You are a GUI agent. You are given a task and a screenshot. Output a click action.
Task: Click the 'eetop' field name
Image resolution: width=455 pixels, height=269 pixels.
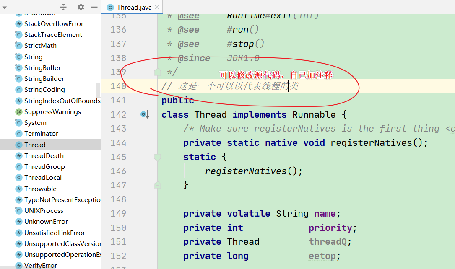[x=322, y=256]
